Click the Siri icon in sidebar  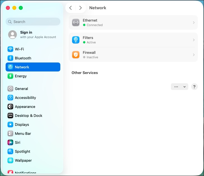pos(10,142)
